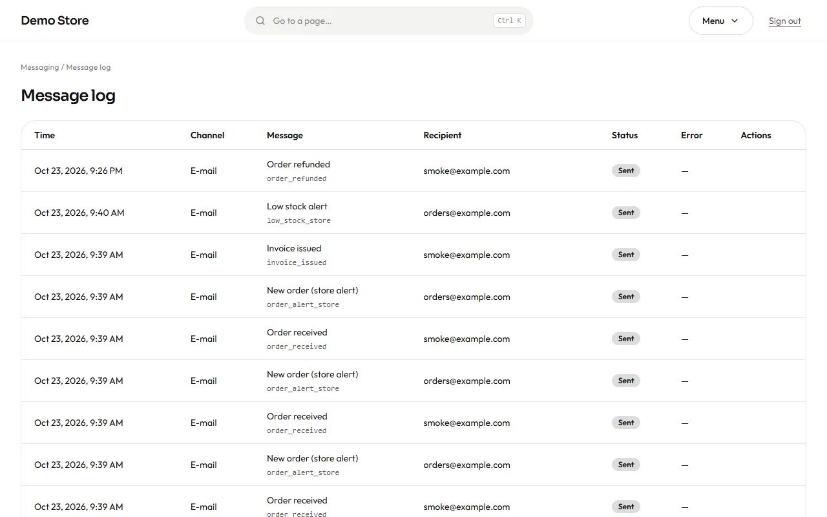Click the Message column header

point(285,135)
